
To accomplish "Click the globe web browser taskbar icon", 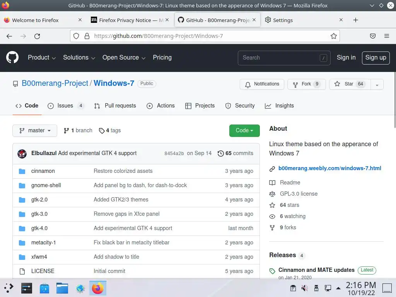I will pyautogui.click(x=80, y=288).
